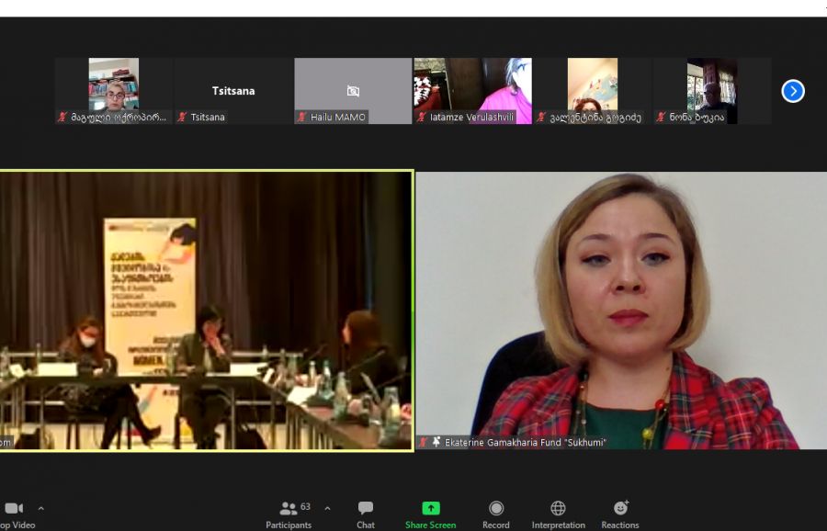This screenshot has height=531, width=827.
Task: Start recording with the Record icon
Action: (496, 508)
